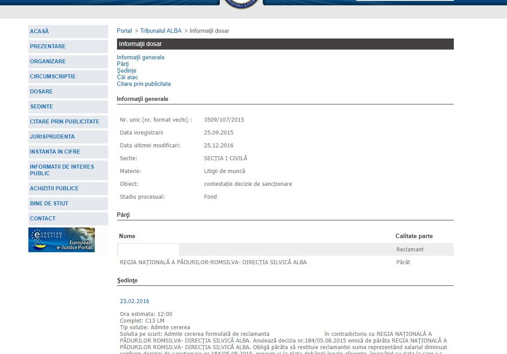Click the search field in header
Screen dimensions: 507x354
tap(399, 0)
